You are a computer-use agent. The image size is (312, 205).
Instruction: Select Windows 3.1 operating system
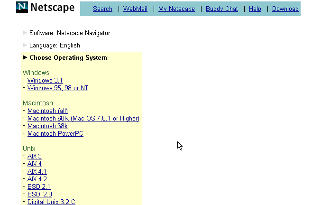[x=45, y=81]
